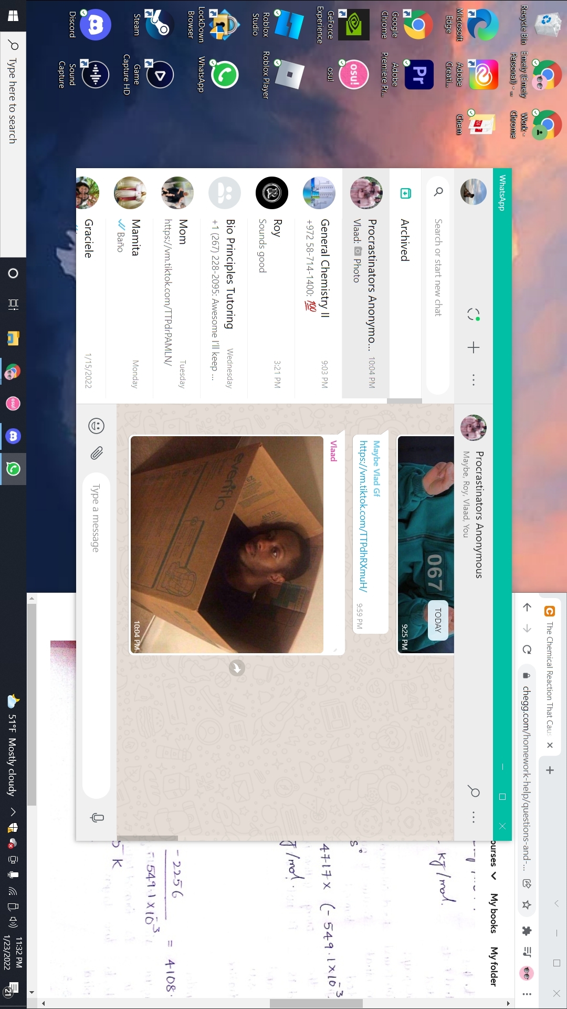Open the WhatsApp status icon
567x1009 pixels.
click(x=473, y=314)
